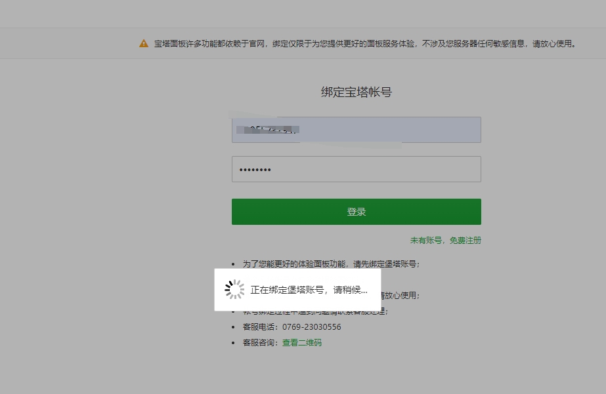Click the top notice text about 宝塔面板

365,44
